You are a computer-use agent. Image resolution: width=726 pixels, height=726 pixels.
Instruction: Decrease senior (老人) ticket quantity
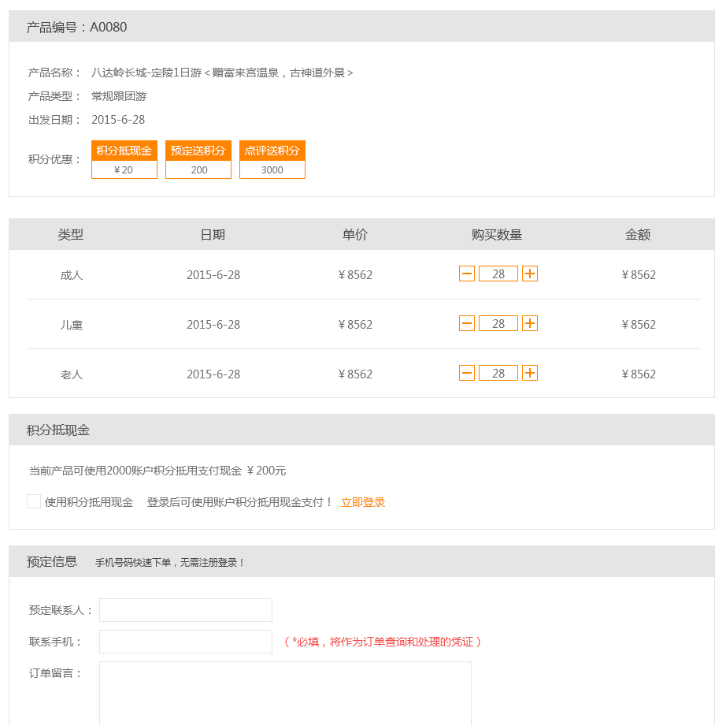[x=467, y=373]
